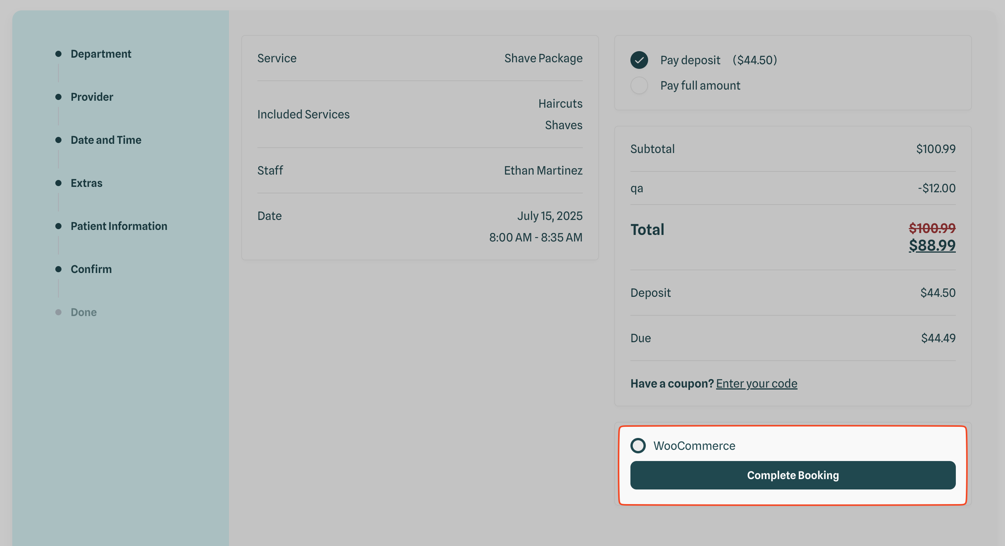Jump to the Date and Time step
This screenshot has width=1005, height=546.
(x=106, y=140)
